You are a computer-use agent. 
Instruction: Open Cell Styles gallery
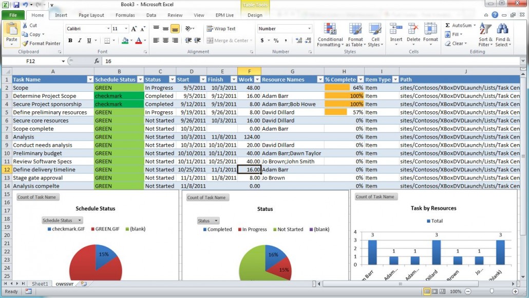pos(375,35)
